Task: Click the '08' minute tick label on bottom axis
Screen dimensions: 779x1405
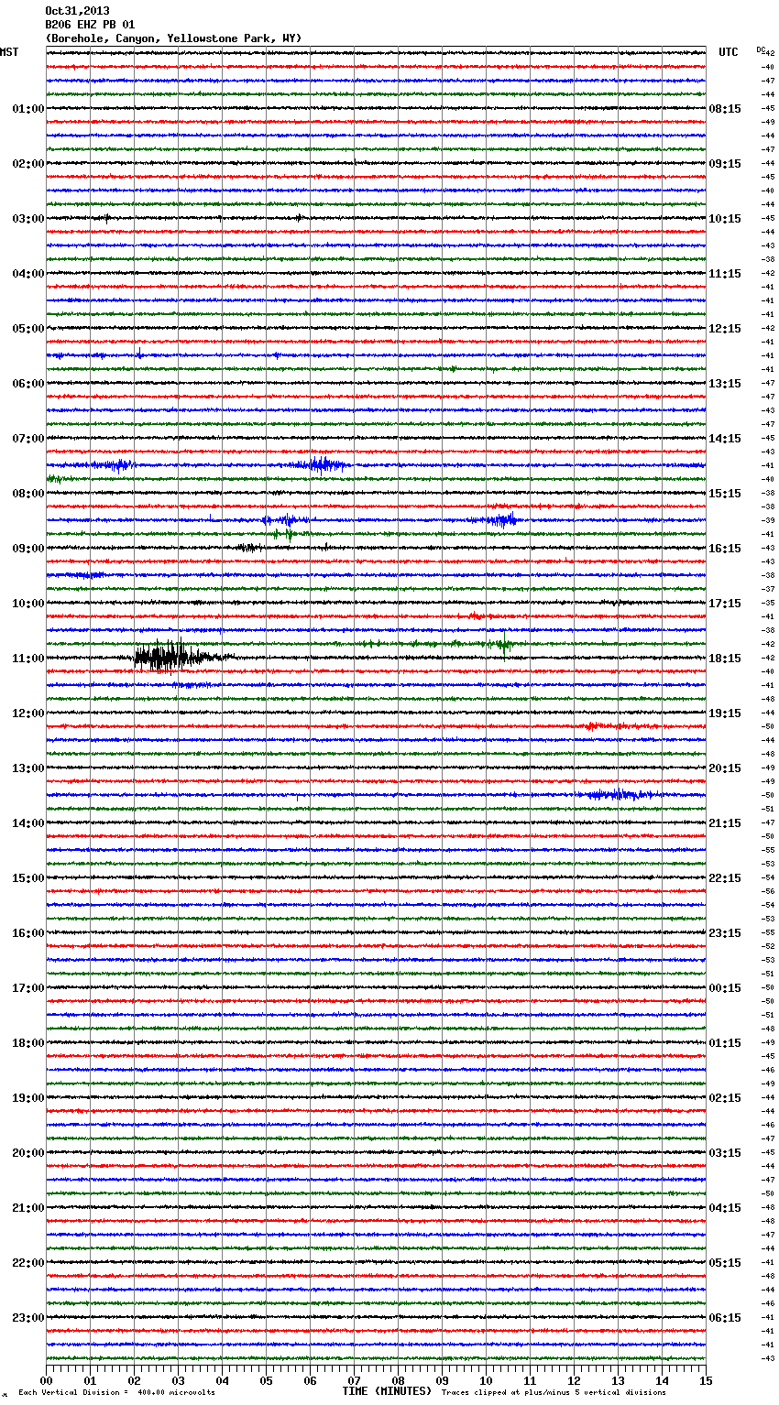Action: coord(398,1380)
